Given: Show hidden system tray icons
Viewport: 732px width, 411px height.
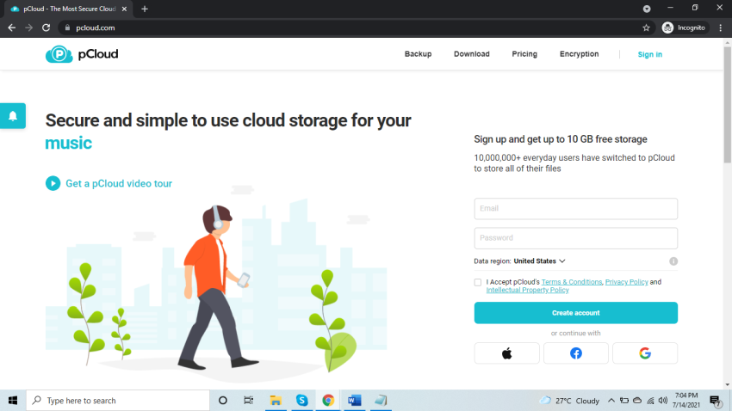Looking at the screenshot, I should (611, 401).
